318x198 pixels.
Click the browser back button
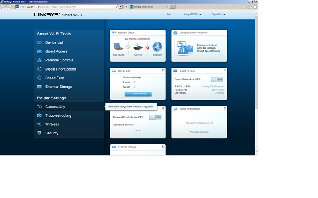point(3,7)
